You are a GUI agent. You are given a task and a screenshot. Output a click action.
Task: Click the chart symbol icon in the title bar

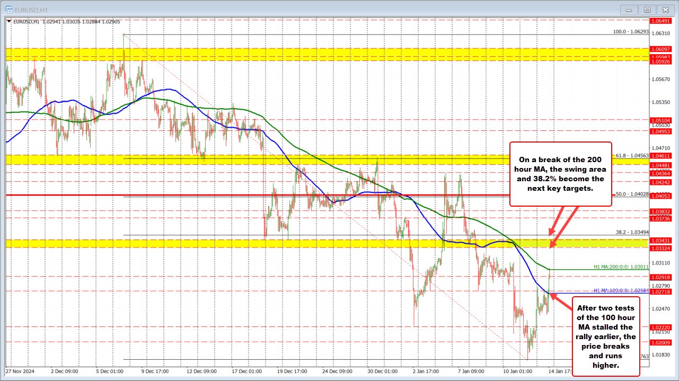[x=8, y=10]
